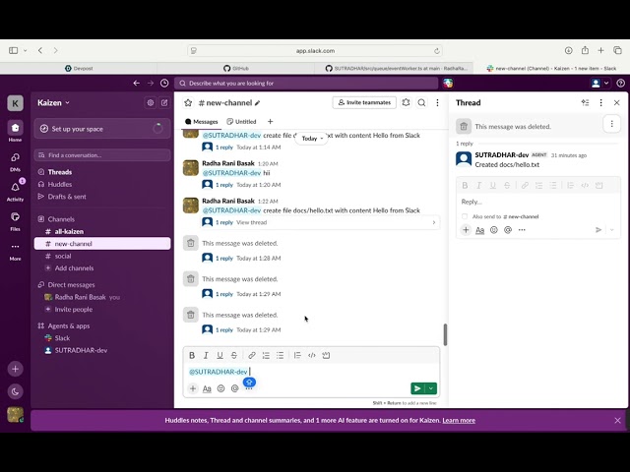Open channel more options kebab menu

point(437,102)
